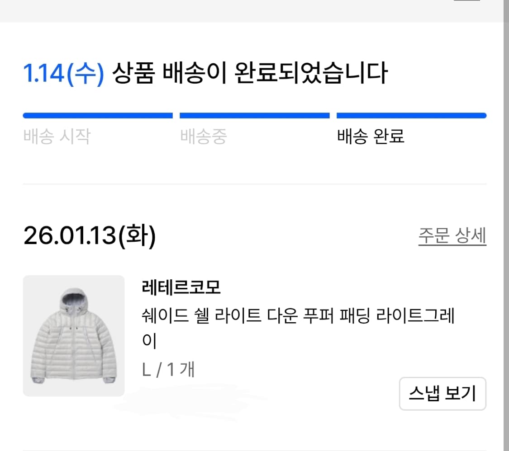Tap the middle blue progress bar segment

255,115
